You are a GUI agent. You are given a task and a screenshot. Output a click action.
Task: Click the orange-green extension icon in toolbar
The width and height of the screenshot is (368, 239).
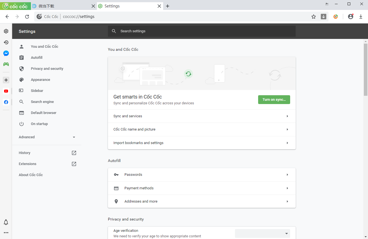tap(336, 17)
